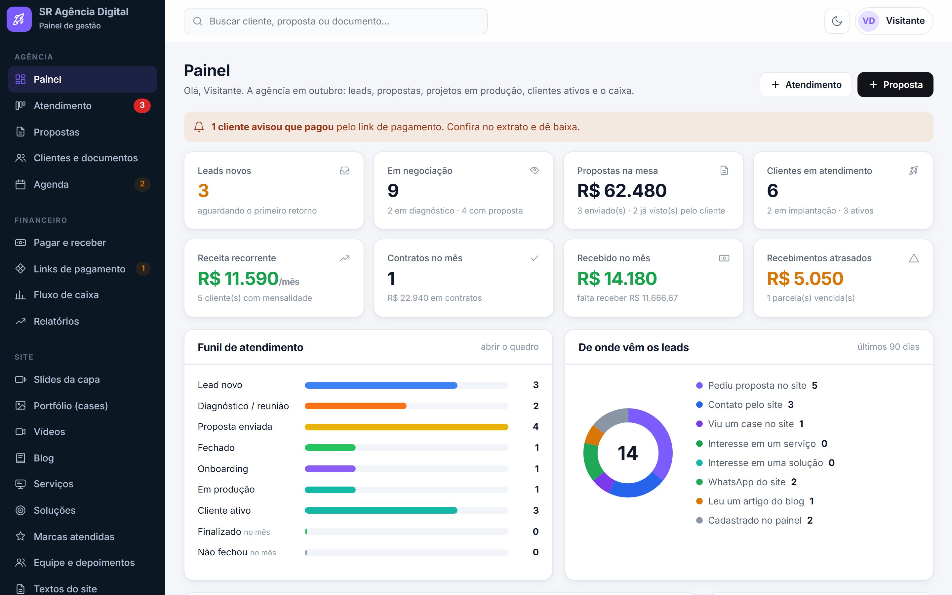Click the Painel grid icon in sidebar
Viewport: 952px width, 595px height.
[x=20, y=79]
